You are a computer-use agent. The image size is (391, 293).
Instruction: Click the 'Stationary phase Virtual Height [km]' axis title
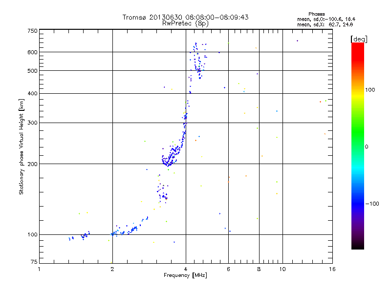(x=22, y=146)
